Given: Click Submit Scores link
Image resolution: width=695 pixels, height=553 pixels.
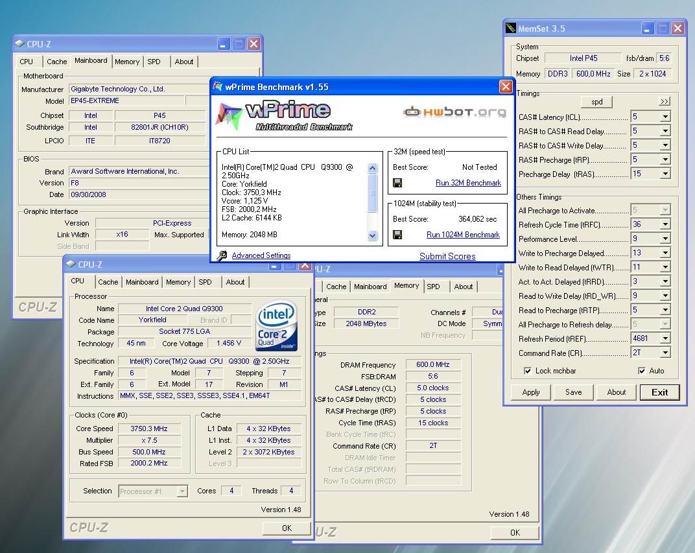Looking at the screenshot, I should tap(447, 256).
